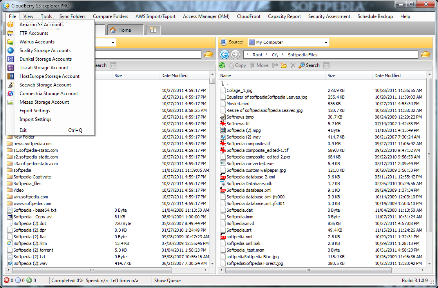This screenshot has width=438, height=288.
Task: Sort right pane by Size column
Action: pos(349,76)
